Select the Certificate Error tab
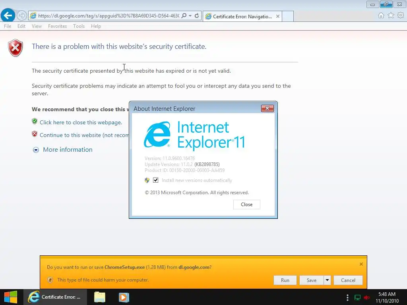The height and width of the screenshot is (305, 407). tap(242, 16)
